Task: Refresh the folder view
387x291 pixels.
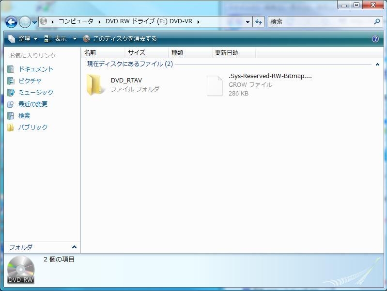Action: pyautogui.click(x=259, y=22)
